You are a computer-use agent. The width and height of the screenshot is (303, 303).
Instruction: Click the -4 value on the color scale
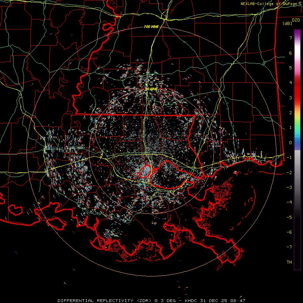point(289,202)
